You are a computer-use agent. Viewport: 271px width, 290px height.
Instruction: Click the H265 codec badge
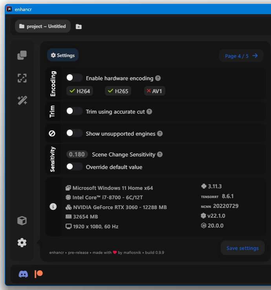pos(118,91)
